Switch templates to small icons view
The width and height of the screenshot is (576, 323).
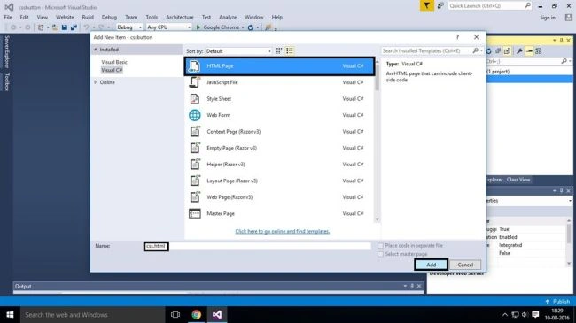[279, 51]
